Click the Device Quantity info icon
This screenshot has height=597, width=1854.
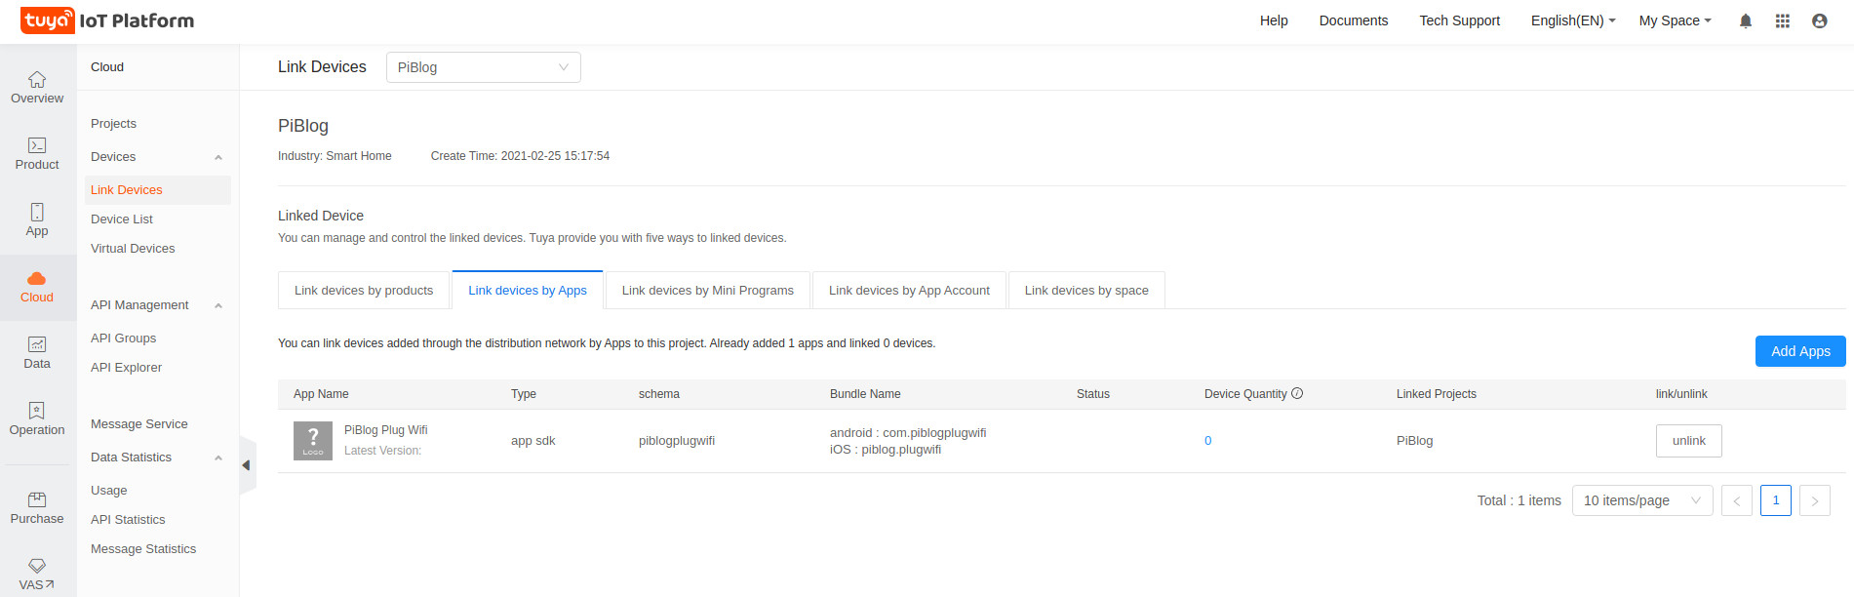click(x=1297, y=393)
